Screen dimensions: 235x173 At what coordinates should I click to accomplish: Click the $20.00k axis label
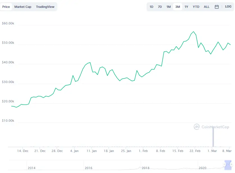pyautogui.click(x=8, y=101)
